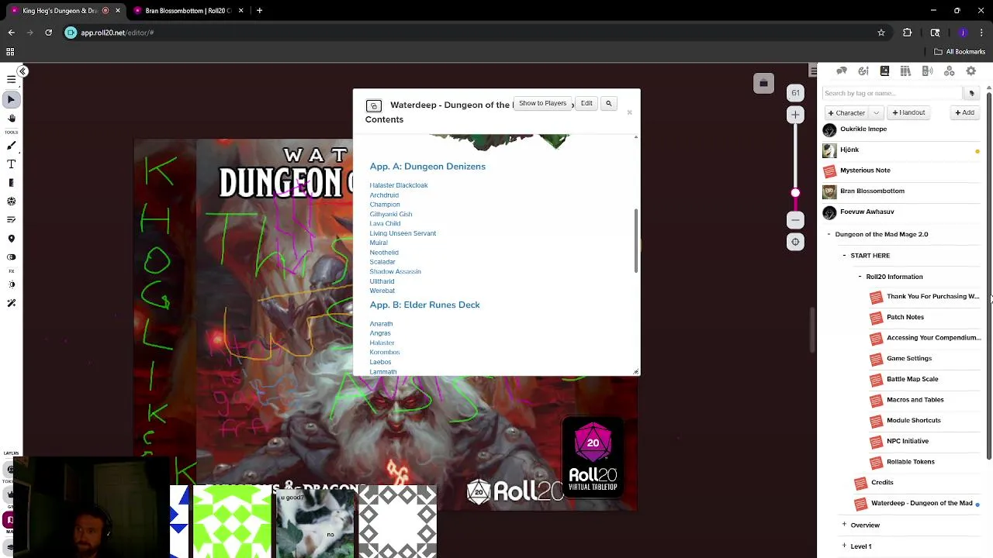This screenshot has height=558, width=993.
Task: Open the Collections tab
Action: (949, 71)
